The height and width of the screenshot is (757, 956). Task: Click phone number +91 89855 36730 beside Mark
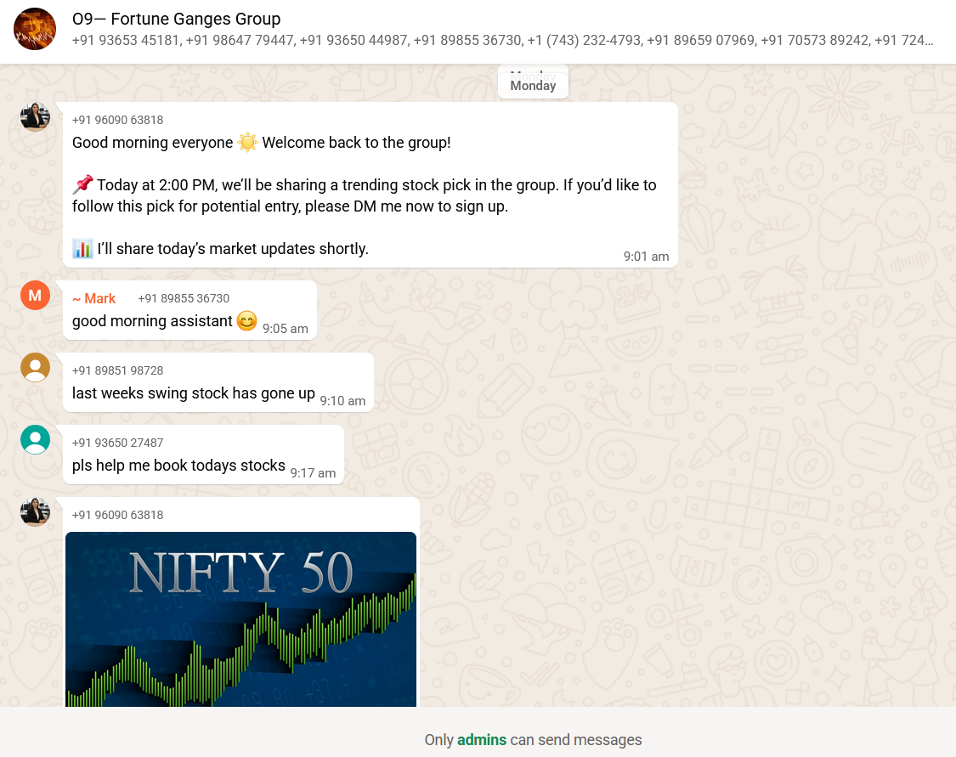(184, 299)
